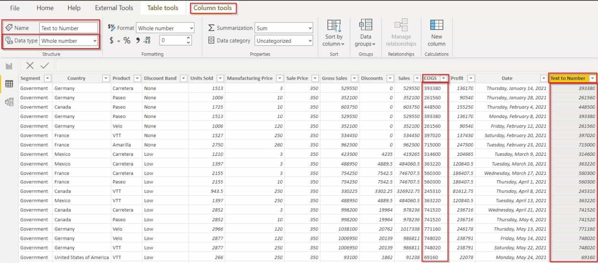Click the United States of America cell
Screen dimensions: 598x263
pos(82,257)
